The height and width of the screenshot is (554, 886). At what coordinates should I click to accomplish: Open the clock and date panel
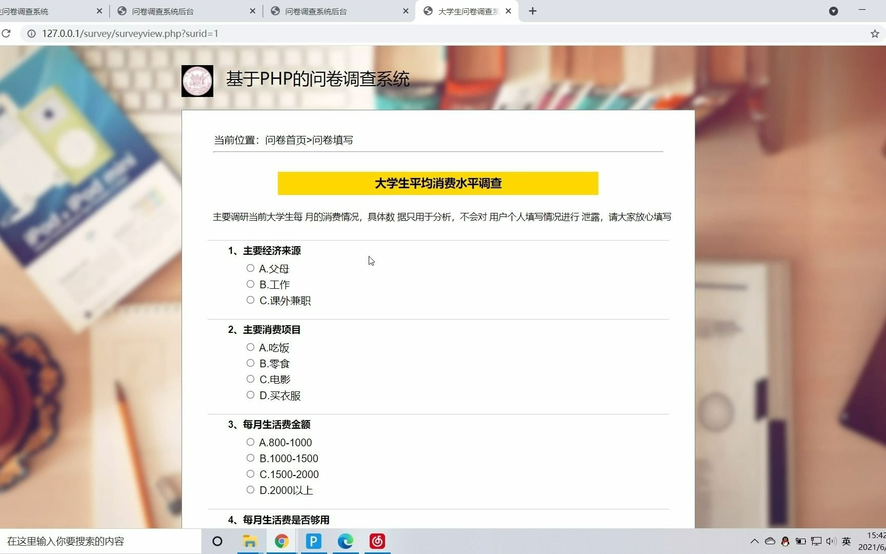click(873, 541)
